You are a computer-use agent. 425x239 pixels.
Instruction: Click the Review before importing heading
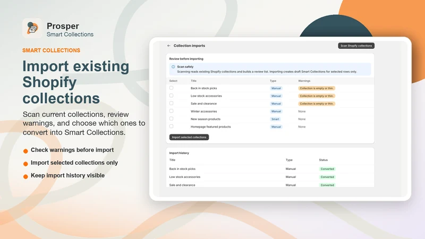186,59
